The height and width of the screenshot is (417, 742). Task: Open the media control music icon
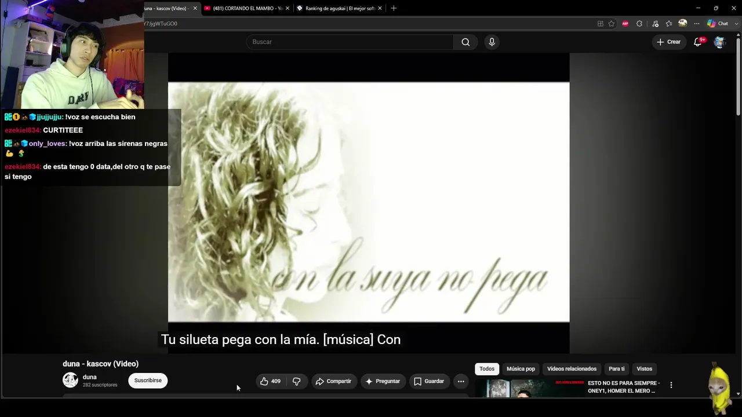point(655,24)
